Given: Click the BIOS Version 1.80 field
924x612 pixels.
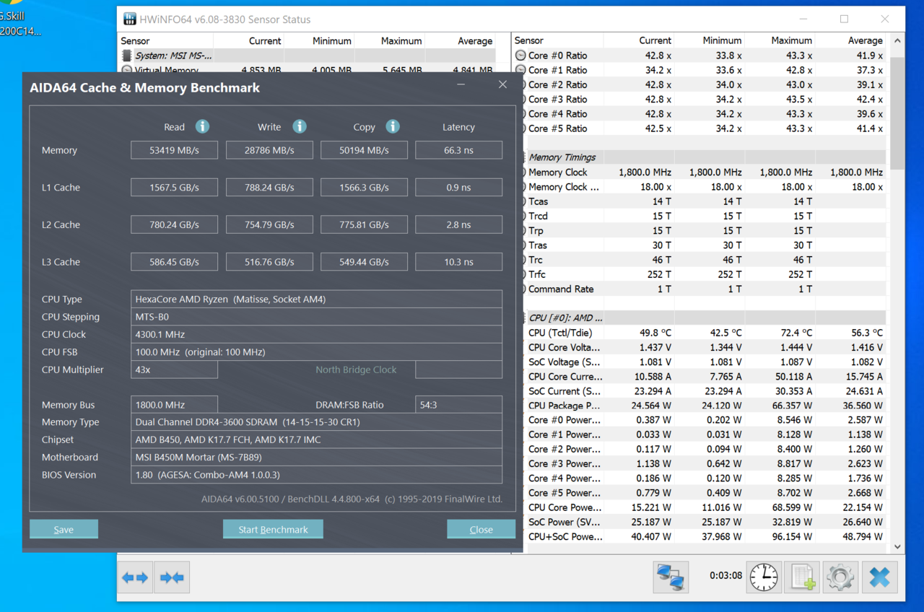Looking at the screenshot, I should (316, 475).
